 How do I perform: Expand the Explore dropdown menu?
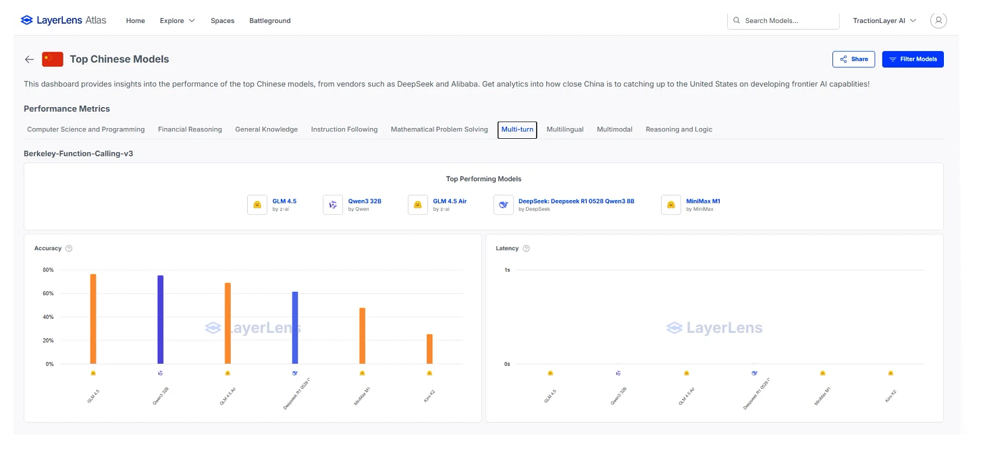(x=178, y=21)
